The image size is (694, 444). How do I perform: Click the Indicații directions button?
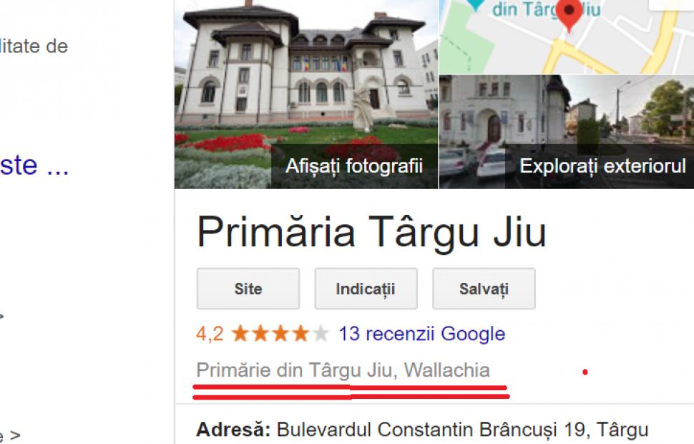click(366, 289)
